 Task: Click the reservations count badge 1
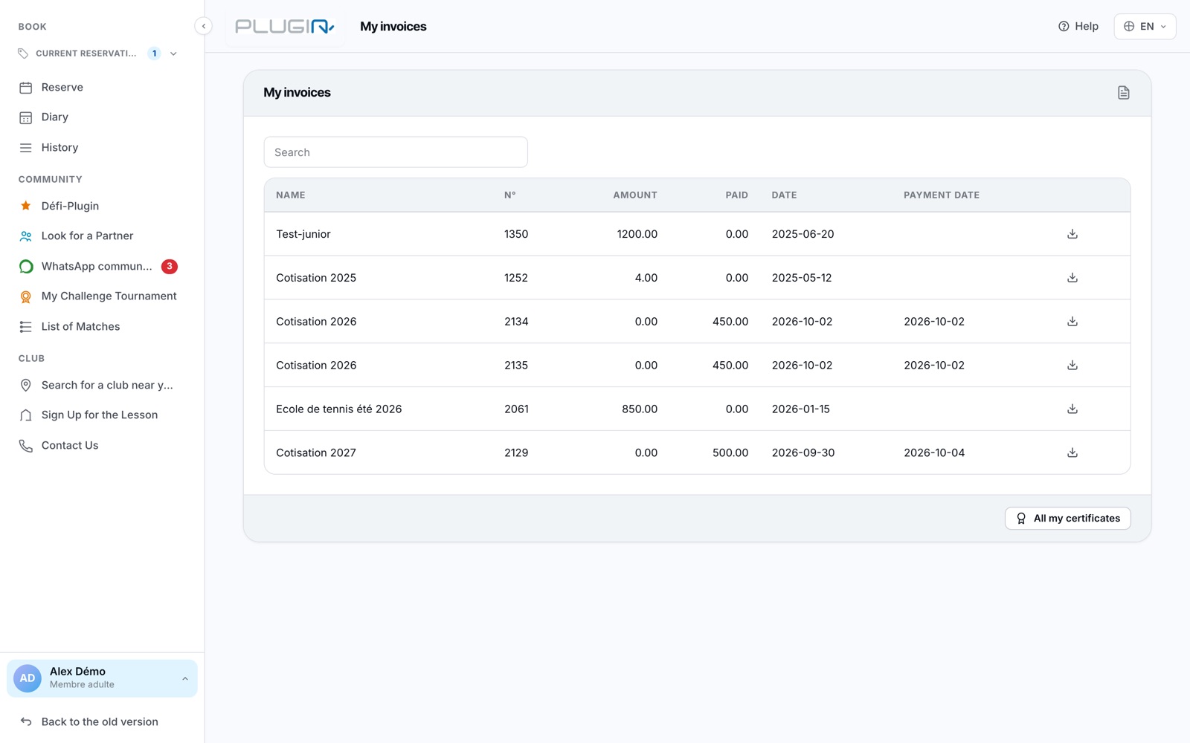[x=154, y=53]
